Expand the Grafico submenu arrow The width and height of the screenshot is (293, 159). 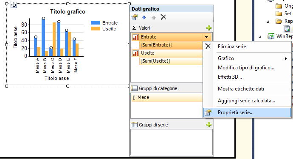(x=285, y=58)
